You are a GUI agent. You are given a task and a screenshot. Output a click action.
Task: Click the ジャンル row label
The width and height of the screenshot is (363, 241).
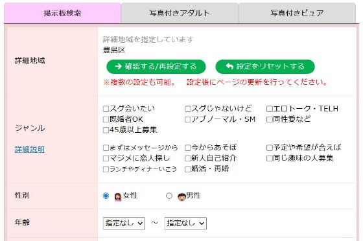30,128
